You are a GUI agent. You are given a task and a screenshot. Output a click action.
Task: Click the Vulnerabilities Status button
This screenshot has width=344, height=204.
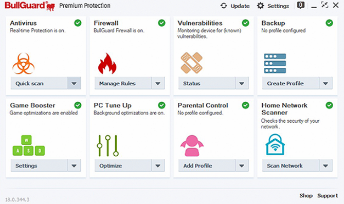207,83
